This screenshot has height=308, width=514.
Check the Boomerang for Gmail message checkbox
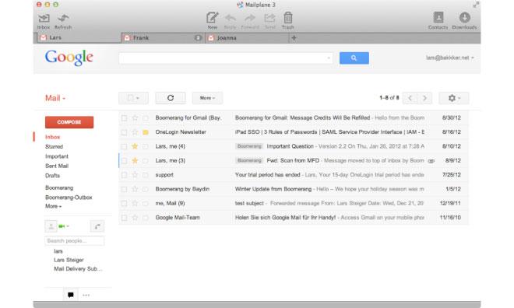pyautogui.click(x=124, y=117)
